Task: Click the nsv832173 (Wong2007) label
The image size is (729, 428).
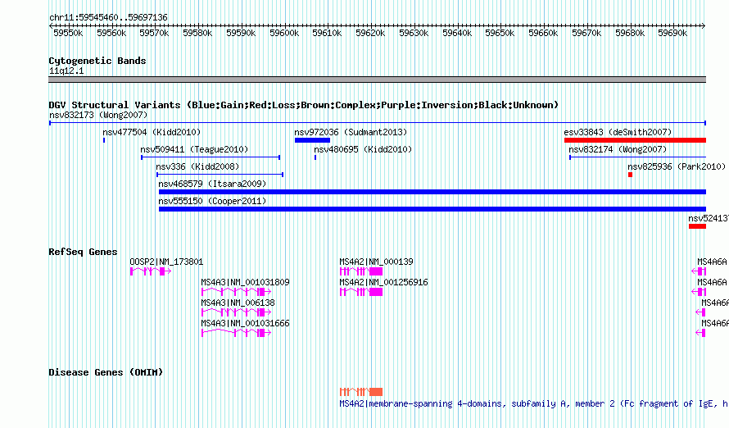Action: (98, 115)
